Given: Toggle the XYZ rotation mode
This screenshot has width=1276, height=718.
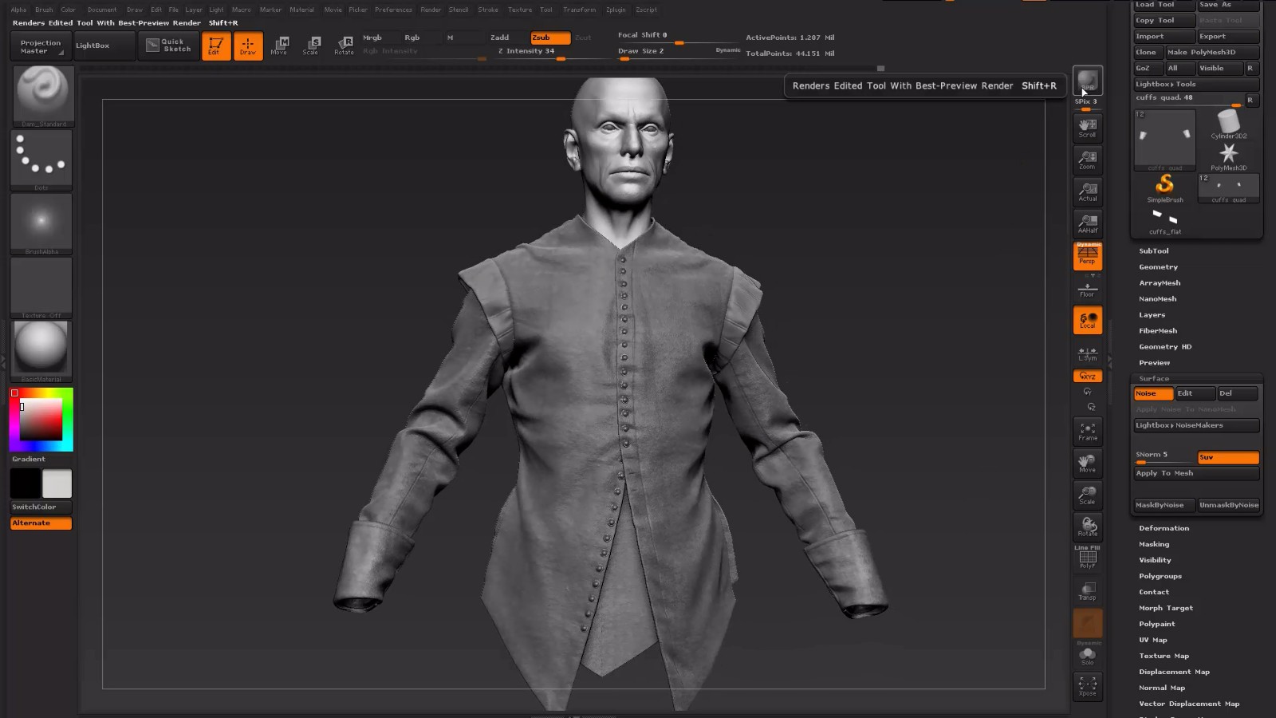Looking at the screenshot, I should 1087,376.
